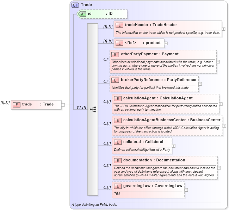
Task: Click the 0..* cardinality before otherPartyPayment
Action: tap(106, 60)
